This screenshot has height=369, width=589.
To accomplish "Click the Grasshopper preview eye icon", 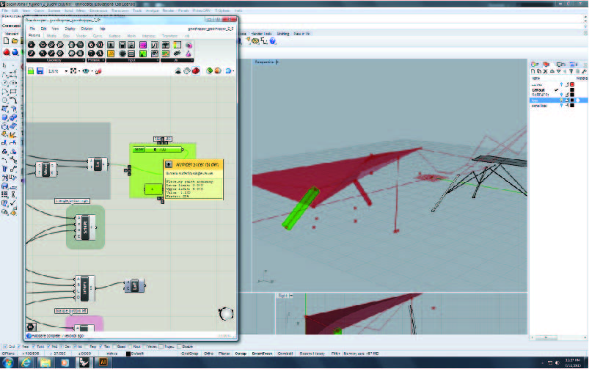I will pyautogui.click(x=87, y=71).
